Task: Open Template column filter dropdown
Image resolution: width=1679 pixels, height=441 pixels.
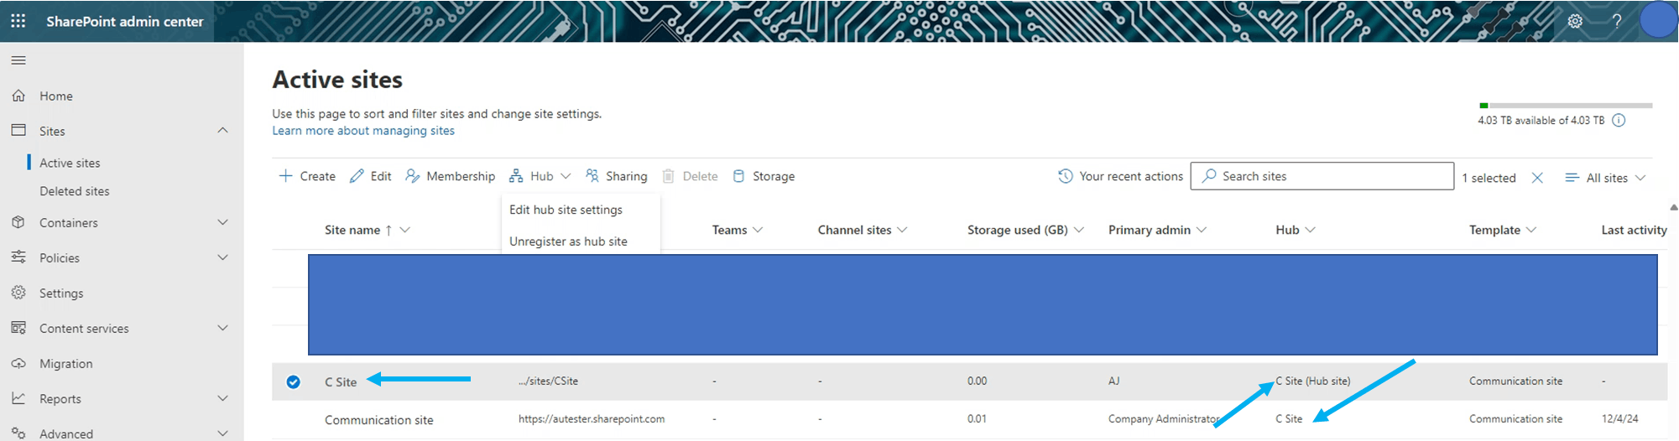Action: coord(1531,230)
